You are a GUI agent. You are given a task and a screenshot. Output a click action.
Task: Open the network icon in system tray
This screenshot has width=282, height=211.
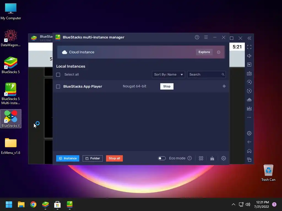click(241, 204)
